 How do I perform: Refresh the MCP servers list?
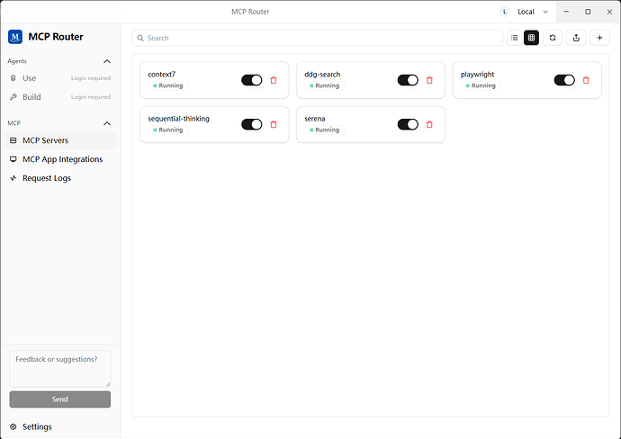click(x=553, y=38)
